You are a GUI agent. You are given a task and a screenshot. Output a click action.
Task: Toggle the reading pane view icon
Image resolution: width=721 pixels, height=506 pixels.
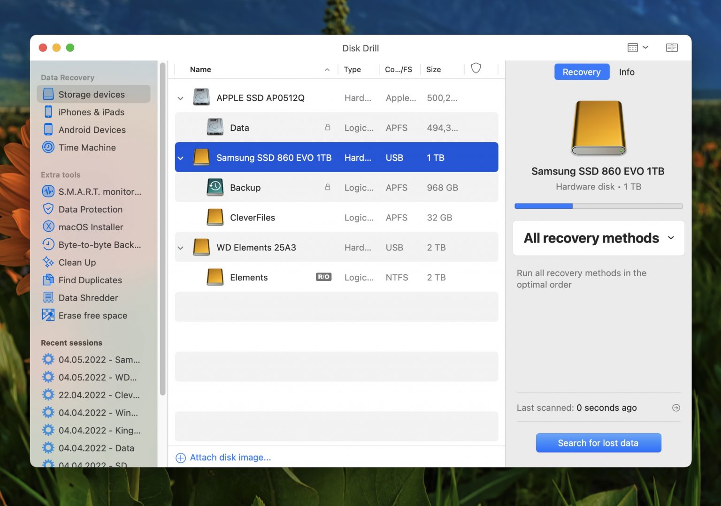tap(672, 47)
